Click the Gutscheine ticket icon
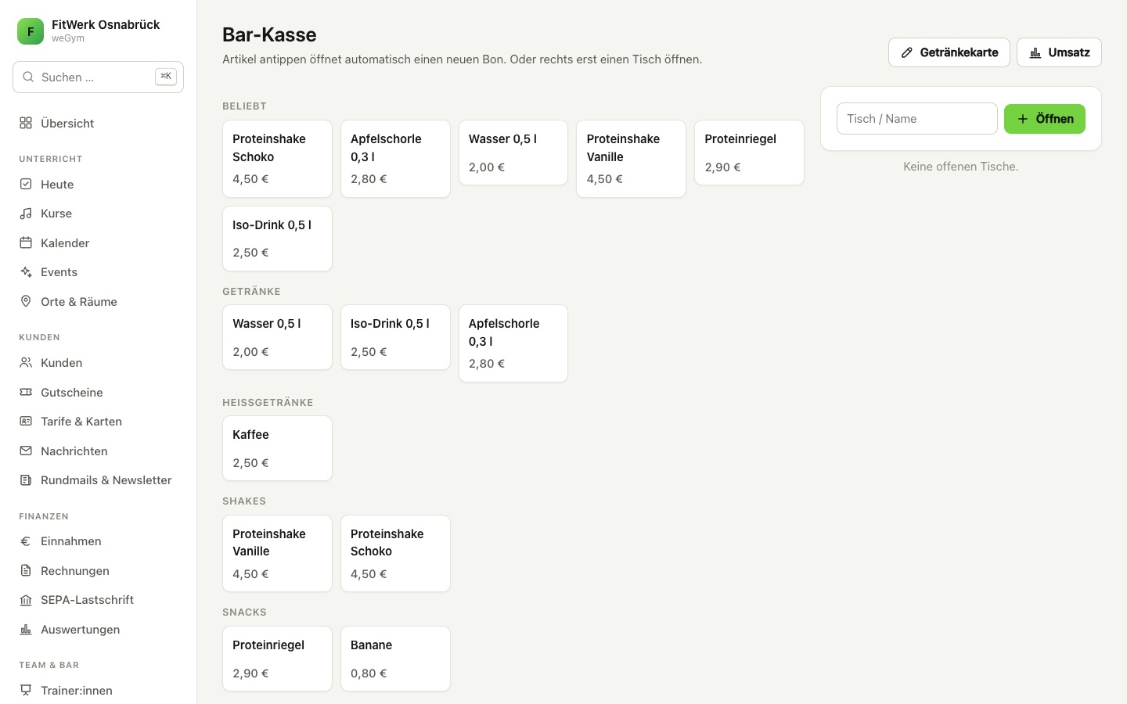The height and width of the screenshot is (704, 1127). pos(26,392)
